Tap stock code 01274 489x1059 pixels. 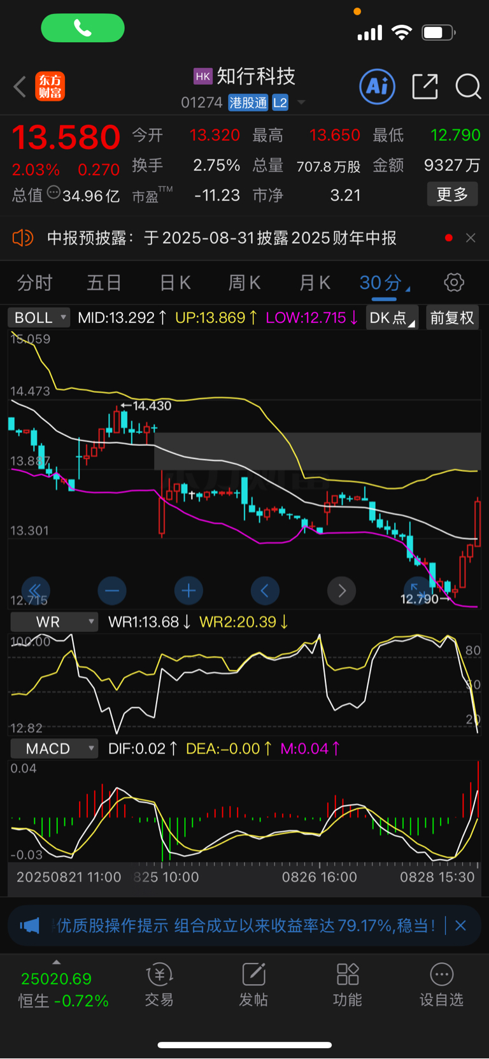(x=201, y=103)
